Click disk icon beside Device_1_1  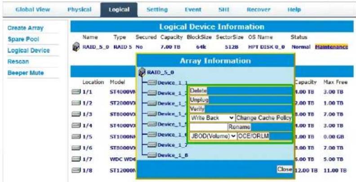coord(151,83)
